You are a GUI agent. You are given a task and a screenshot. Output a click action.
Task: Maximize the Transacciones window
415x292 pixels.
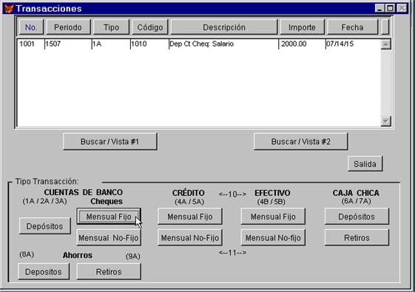point(390,8)
